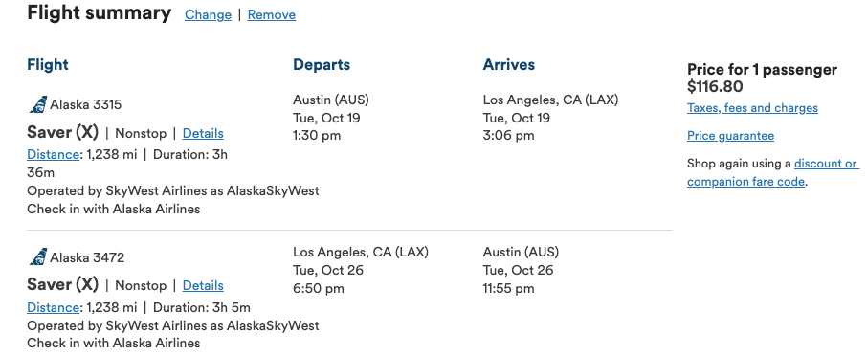The image size is (867, 356).
Task: Click the first Saver (X) fare label
Action: point(62,133)
